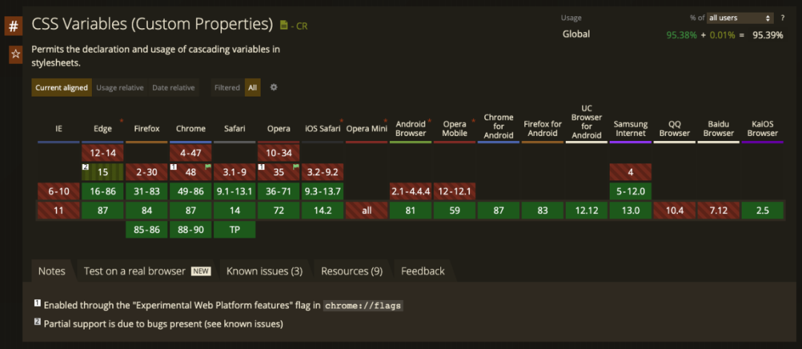Image resolution: width=802 pixels, height=349 pixels.
Task: Select Edge 12-14 cell
Action: click(102, 152)
